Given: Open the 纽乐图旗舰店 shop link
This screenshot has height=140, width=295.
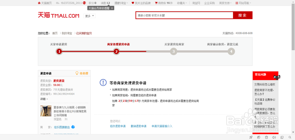Looking at the screenshot, I should [x=62, y=127].
